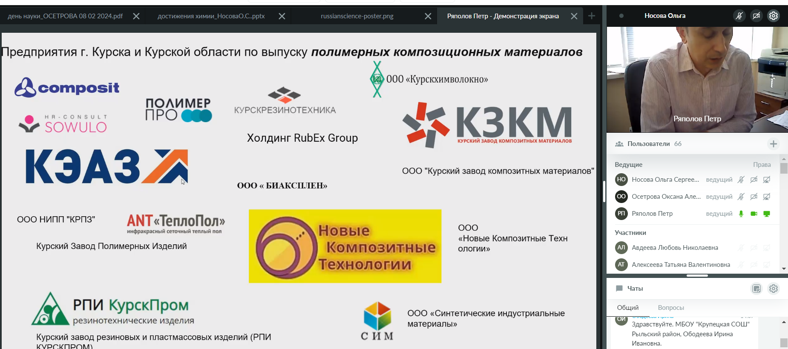Screen dimensions: 788x349
Task: Disable Ряполов Петр's green camera
Action: point(754,214)
